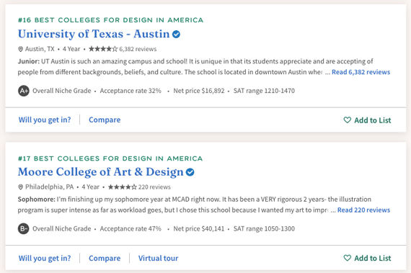
Task: Click the heart icon on the UT Austin card
Action: tap(348, 120)
